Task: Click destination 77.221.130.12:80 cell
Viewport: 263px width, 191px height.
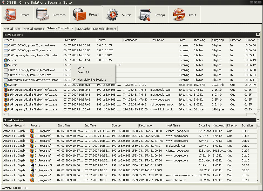Action: [x=150, y=175]
